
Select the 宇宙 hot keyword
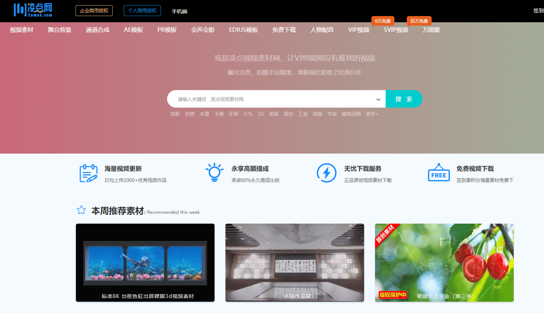click(x=332, y=114)
